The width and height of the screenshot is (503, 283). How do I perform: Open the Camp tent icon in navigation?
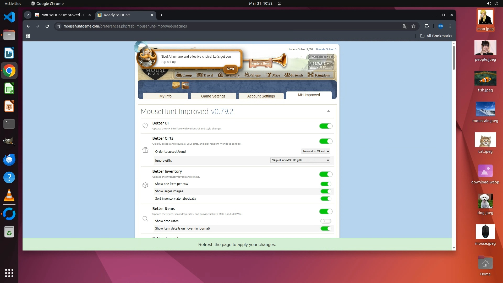click(179, 75)
